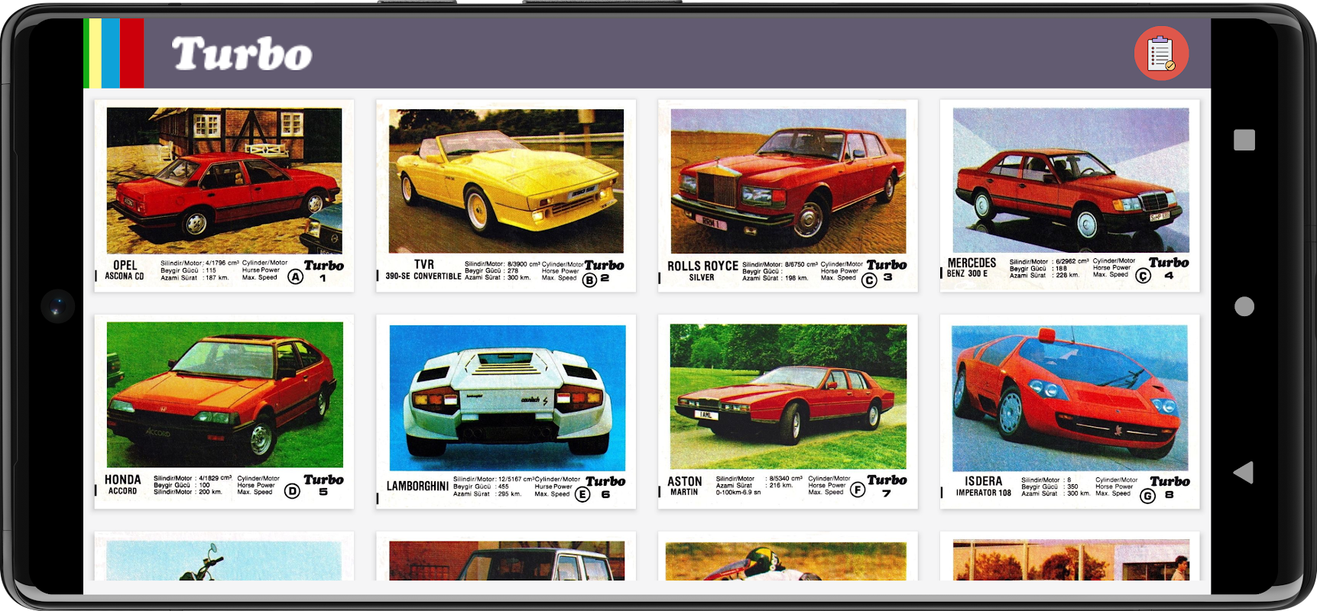This screenshot has width=1317, height=611.
Task: Click the 'TVR' caption text
Action: [424, 264]
